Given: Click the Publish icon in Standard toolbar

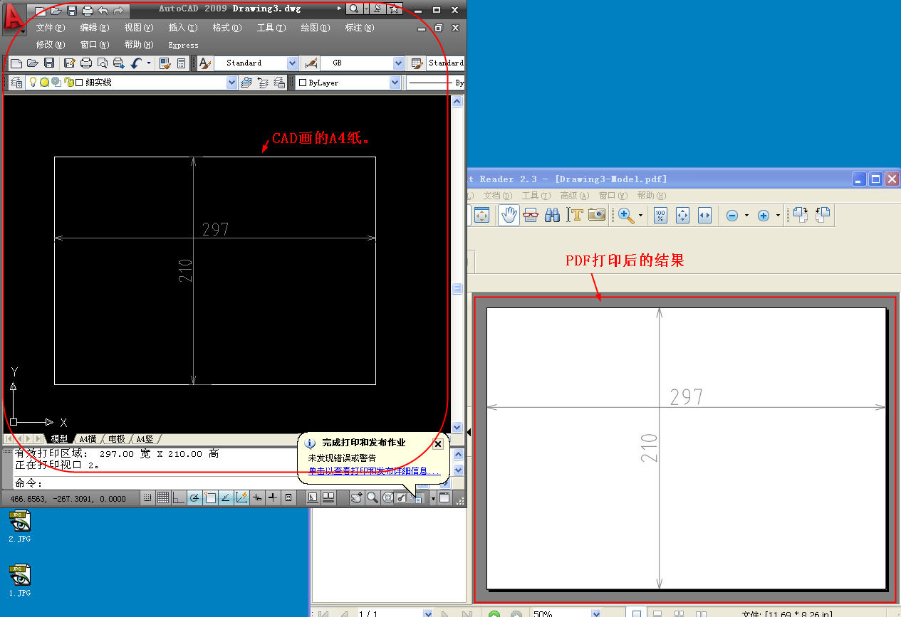Looking at the screenshot, I should pyautogui.click(x=118, y=63).
